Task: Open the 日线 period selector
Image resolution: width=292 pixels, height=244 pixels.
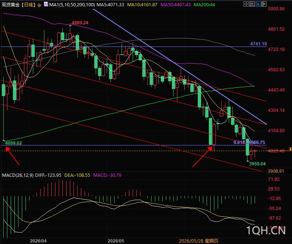Action: 28,5
